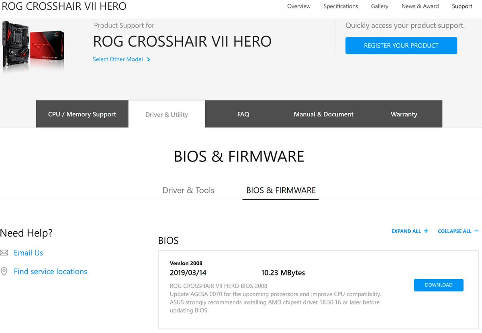Open the ROG Crosshair VII Hero product image
The height and width of the screenshot is (333, 482).
(33, 47)
